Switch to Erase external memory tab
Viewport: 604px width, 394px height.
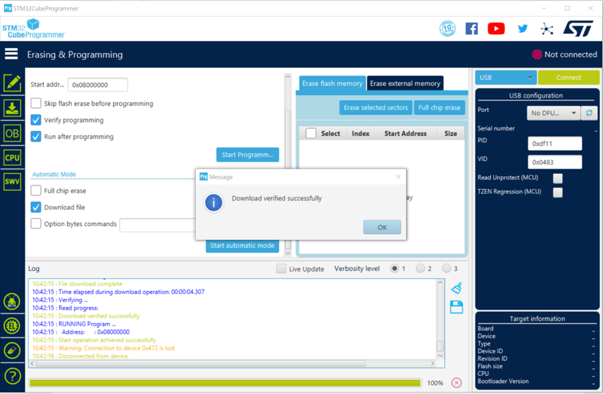pyautogui.click(x=405, y=83)
